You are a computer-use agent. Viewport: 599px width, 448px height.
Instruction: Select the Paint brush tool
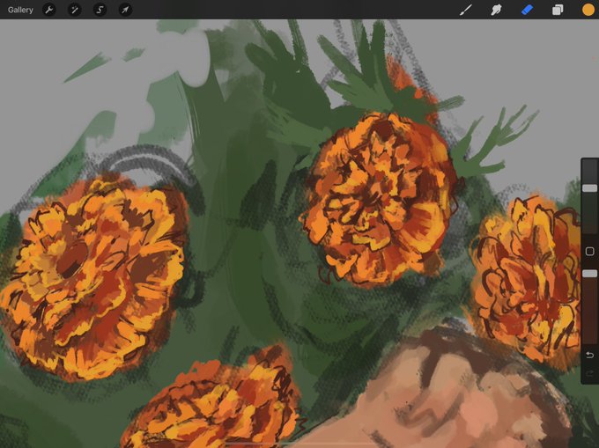click(x=466, y=10)
